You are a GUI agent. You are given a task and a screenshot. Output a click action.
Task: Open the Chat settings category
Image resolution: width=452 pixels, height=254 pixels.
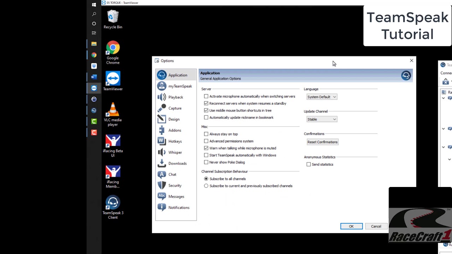176,174
